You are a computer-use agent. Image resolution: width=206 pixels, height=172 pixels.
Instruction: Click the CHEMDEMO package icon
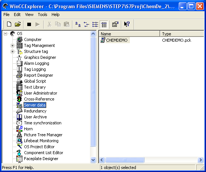[x=103, y=40]
